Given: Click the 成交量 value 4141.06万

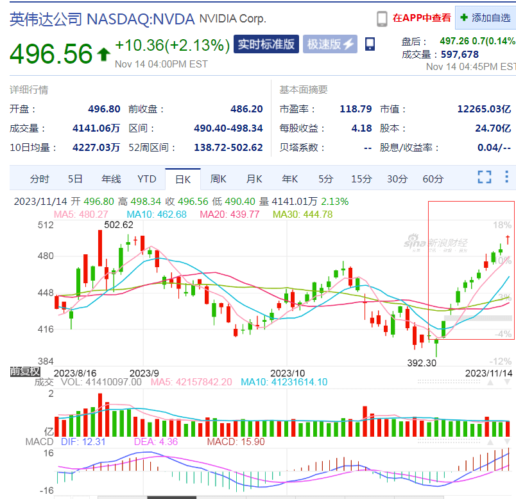Looking at the screenshot, I should click(96, 128).
